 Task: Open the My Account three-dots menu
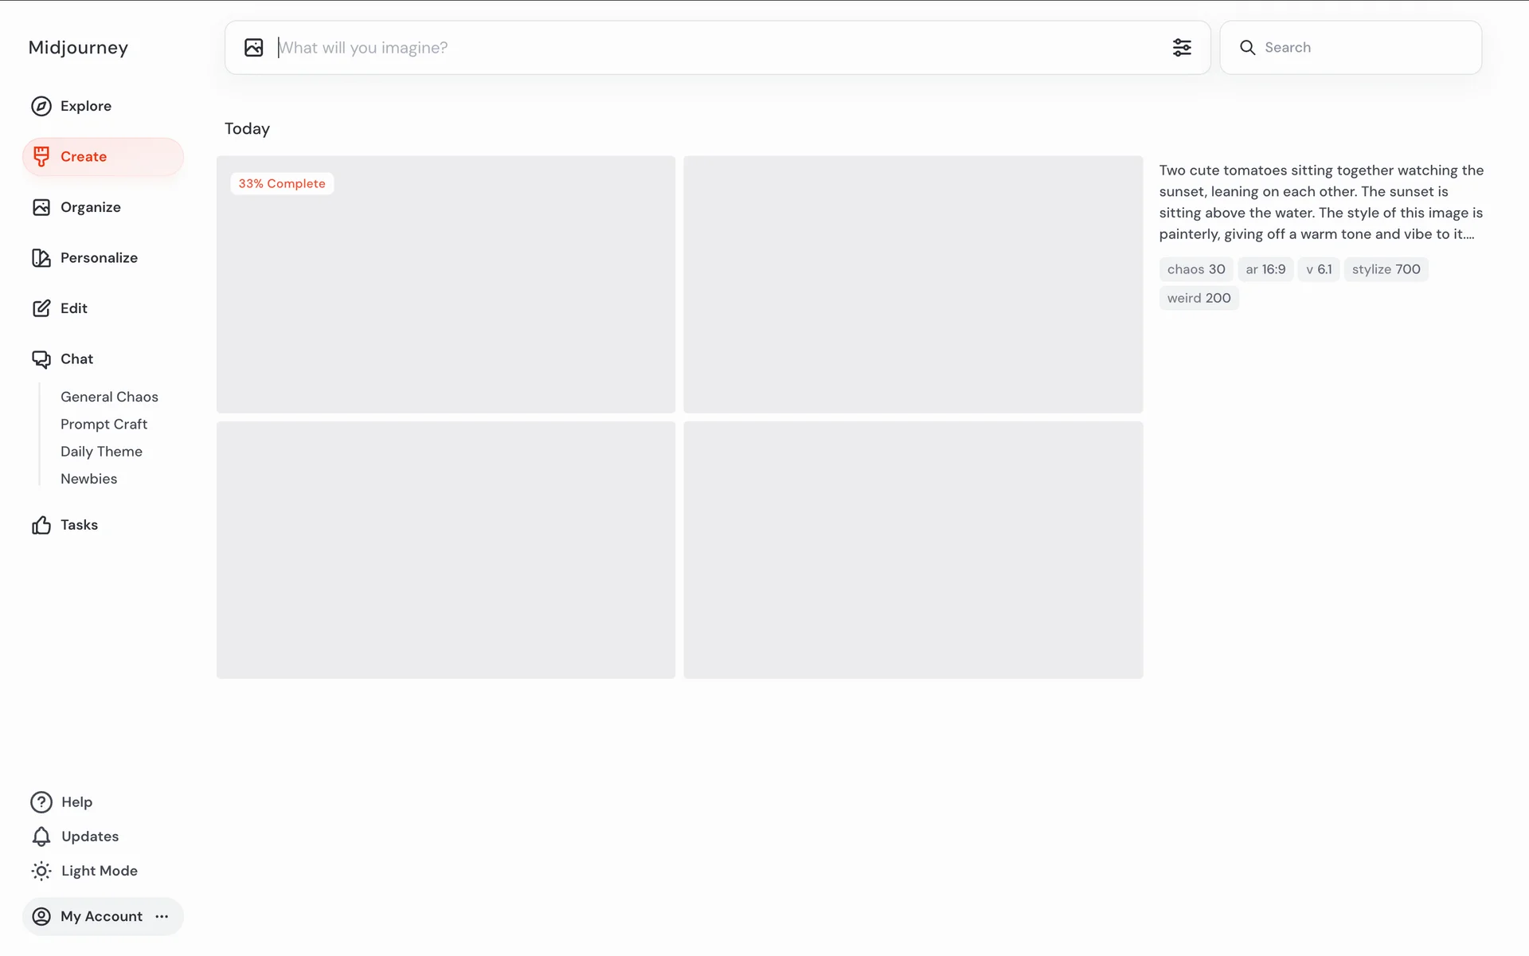[162, 916]
